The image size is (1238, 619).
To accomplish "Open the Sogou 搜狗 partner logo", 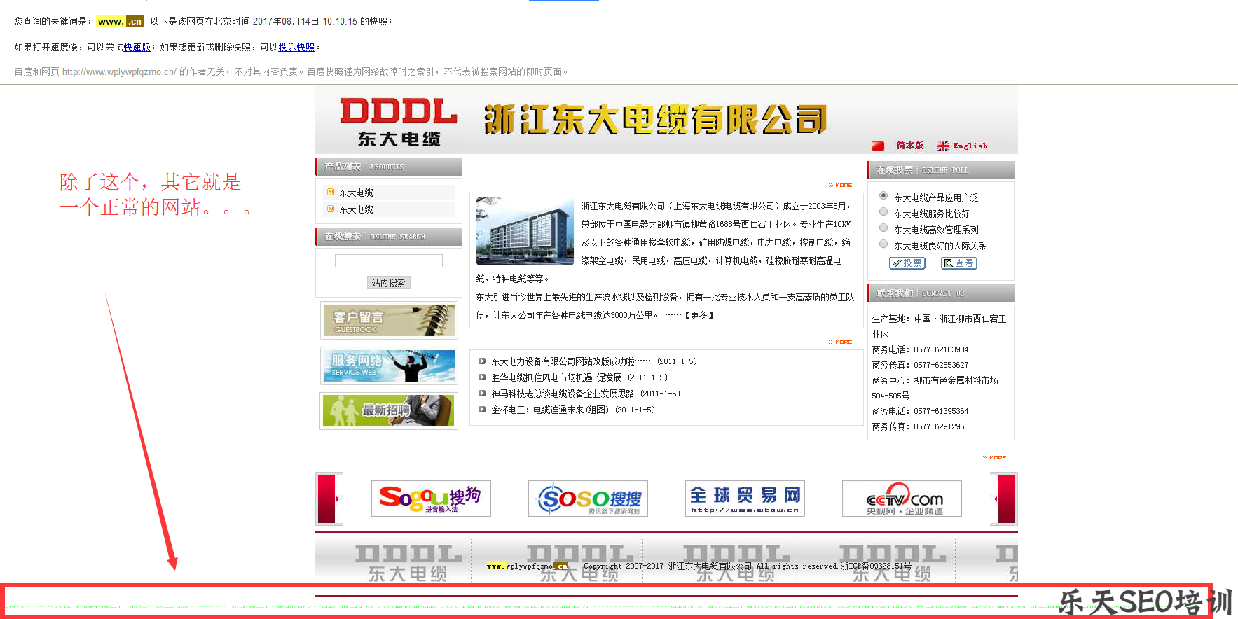I will pyautogui.click(x=431, y=499).
